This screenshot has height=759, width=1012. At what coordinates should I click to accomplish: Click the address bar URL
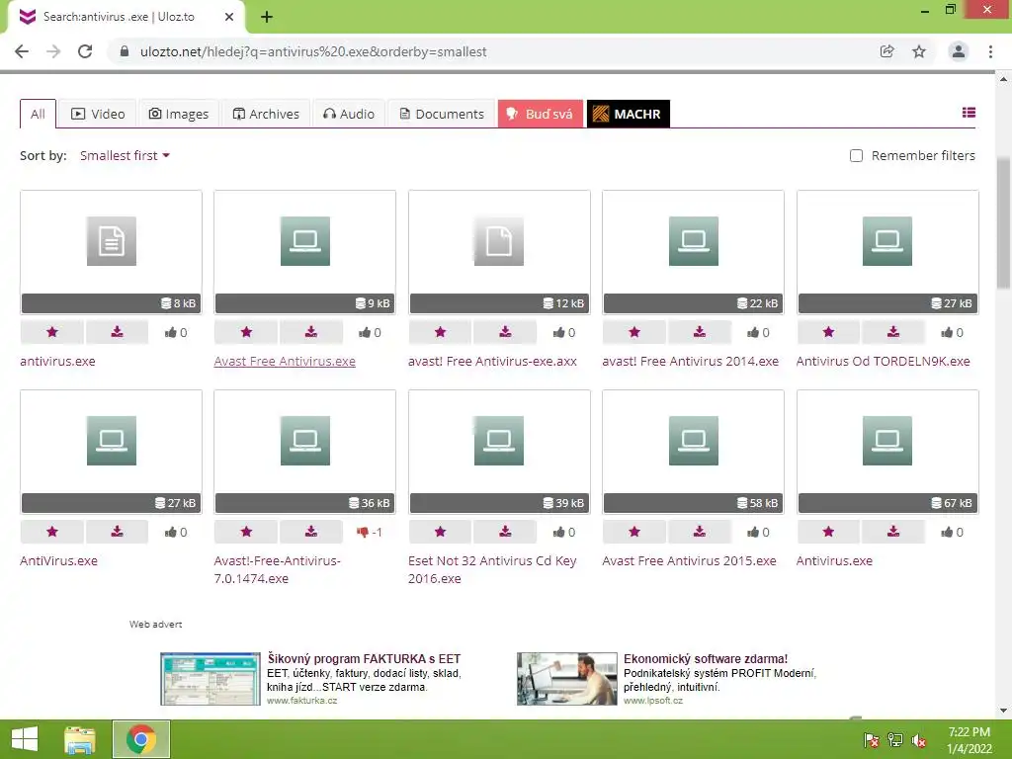point(313,51)
